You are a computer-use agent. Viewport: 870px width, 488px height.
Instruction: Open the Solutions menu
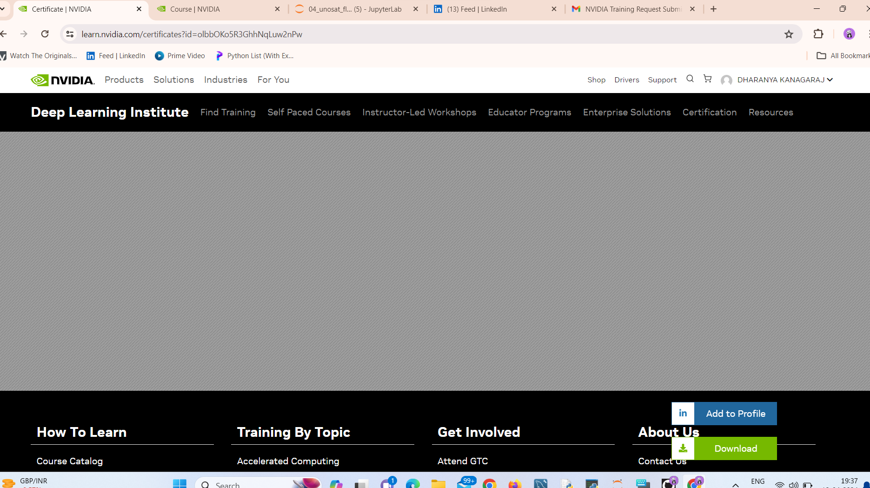(174, 80)
